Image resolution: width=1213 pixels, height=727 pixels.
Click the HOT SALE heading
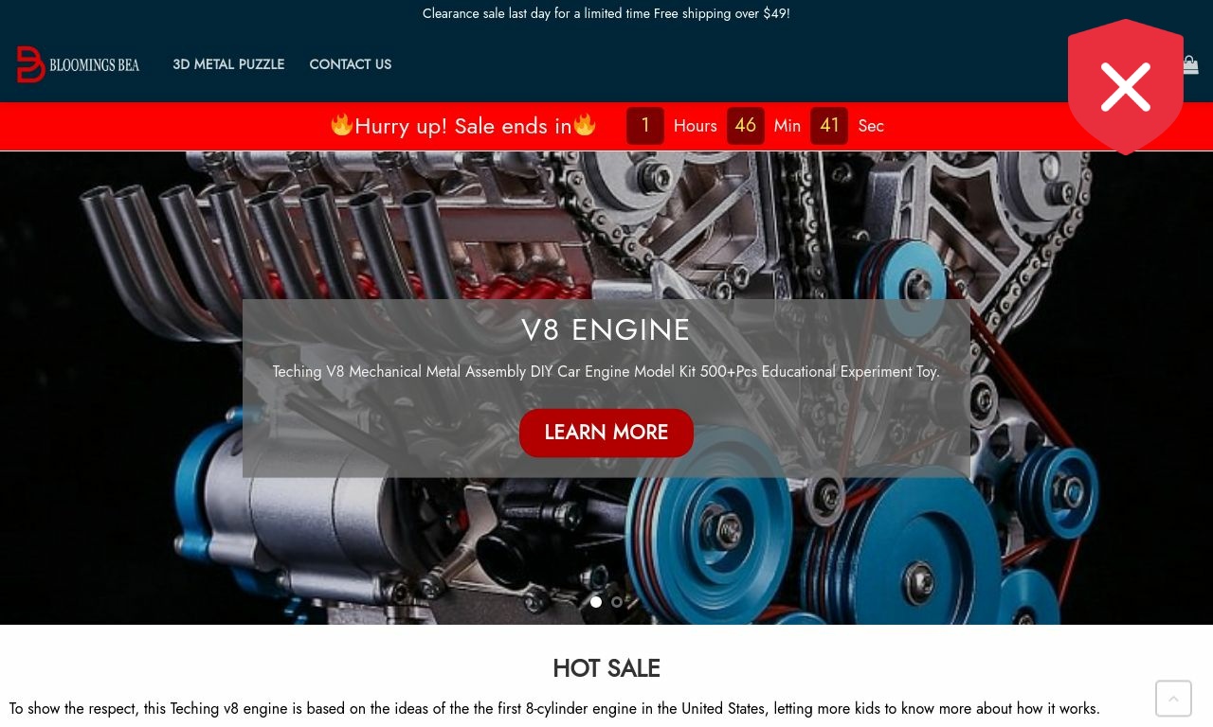(x=606, y=668)
